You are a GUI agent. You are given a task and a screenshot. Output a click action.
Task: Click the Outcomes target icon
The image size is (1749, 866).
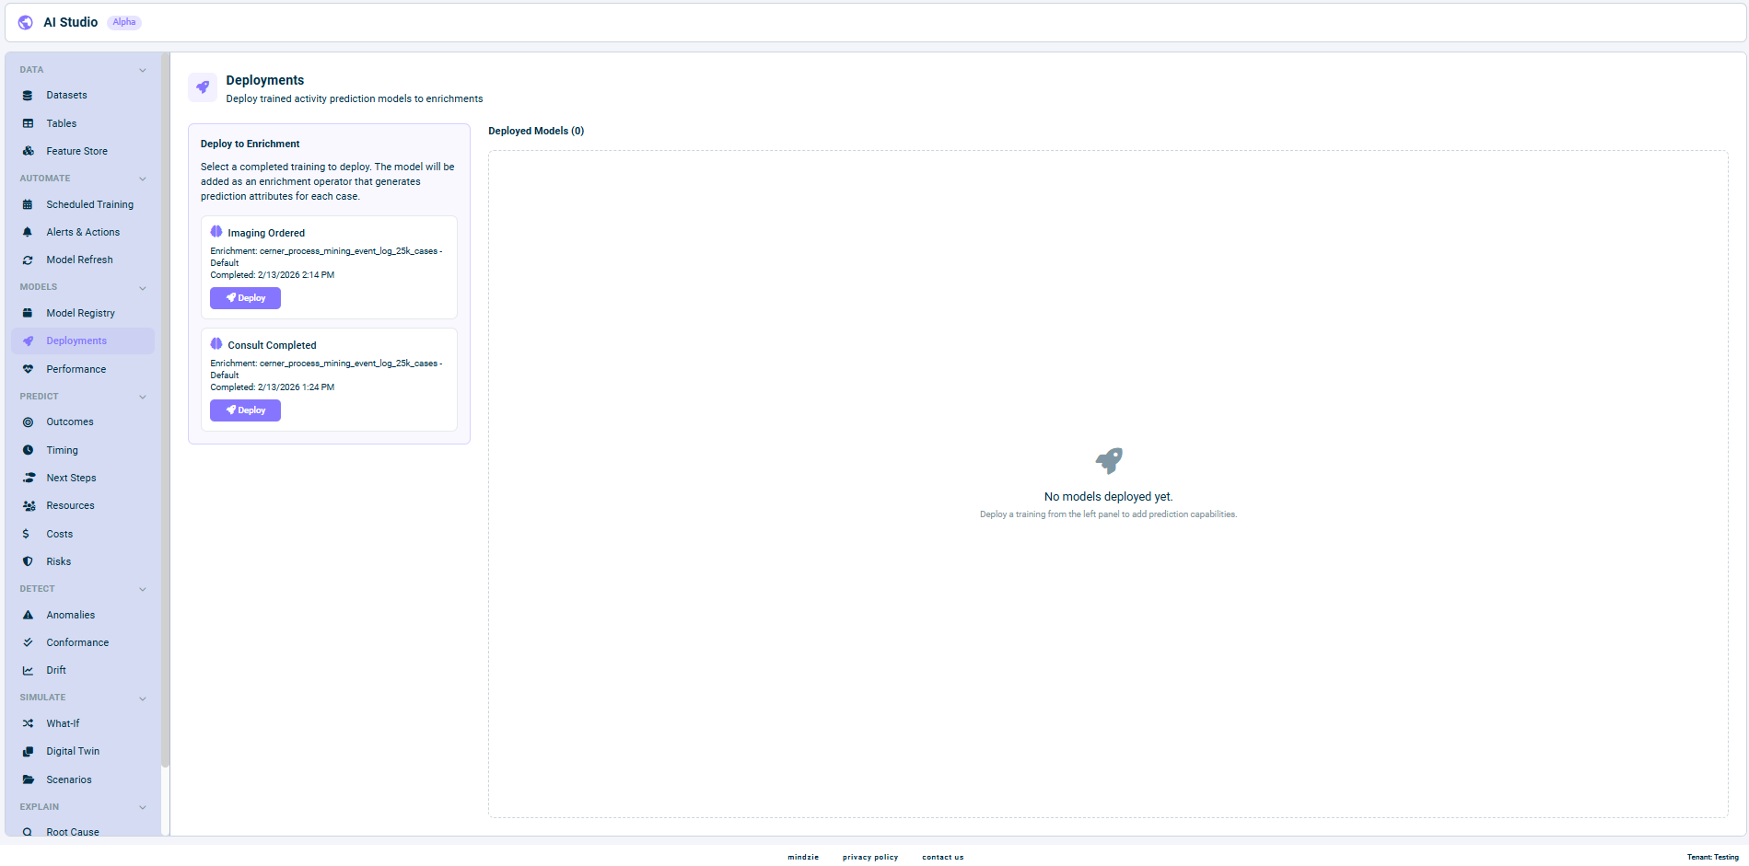[x=28, y=422]
